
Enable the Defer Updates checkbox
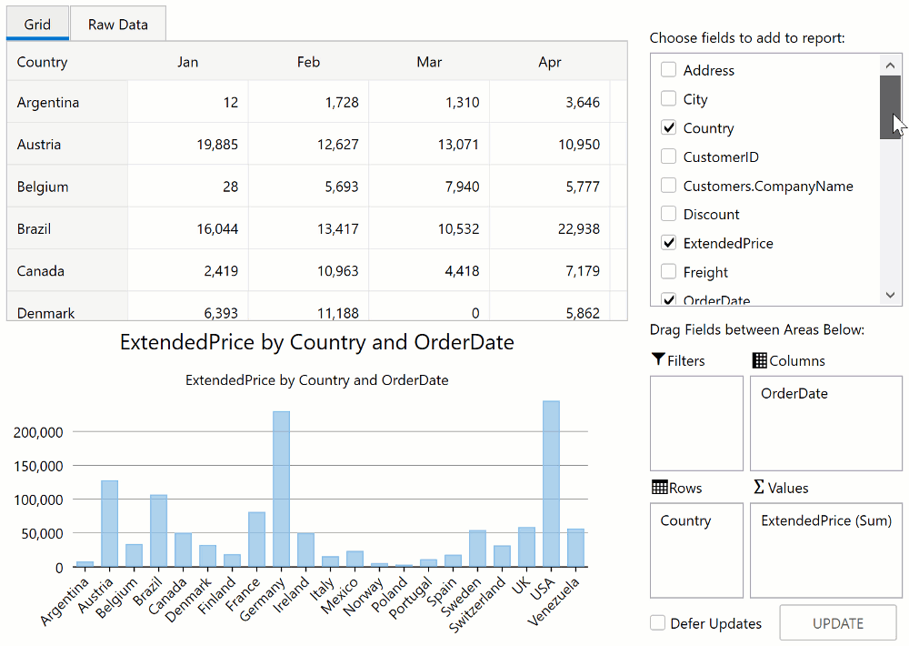point(657,622)
